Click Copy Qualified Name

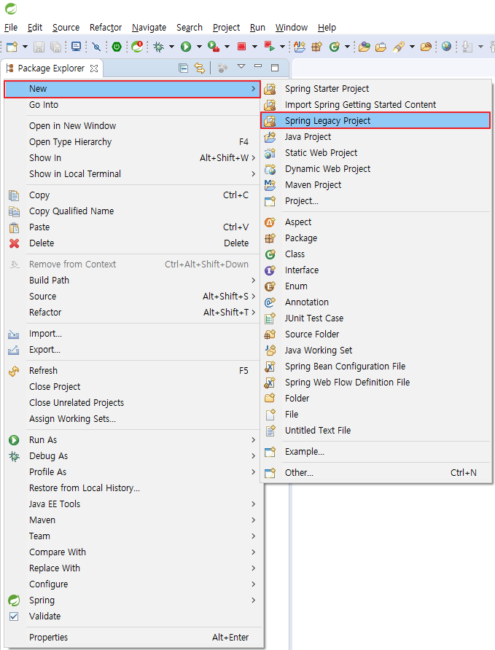coord(133,211)
